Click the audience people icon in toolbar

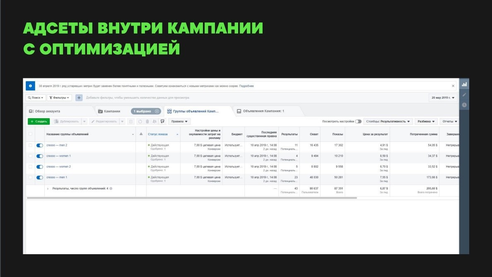click(154, 121)
